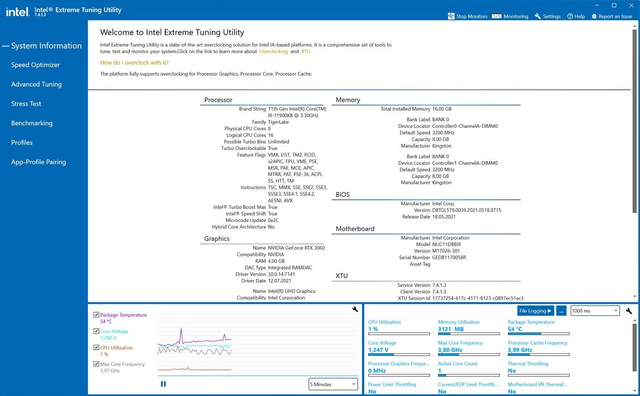Open the Speed Optimizer section
The image size is (640, 396).
coord(36,65)
